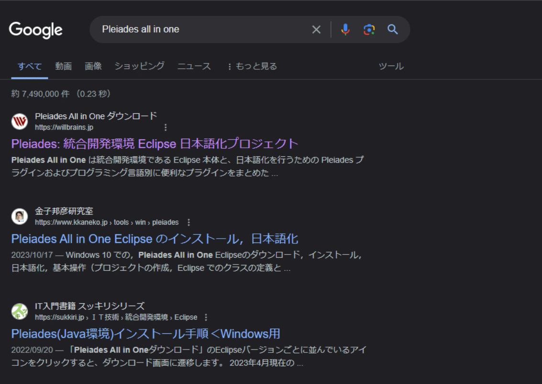Viewport: 542px width, 384px height.
Task: Open the ショッピング tab
Action: tap(140, 66)
